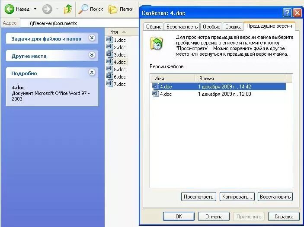Select Word icon of 7.doc
The width and height of the screenshot is (304, 227).
pyautogui.click(x=109, y=84)
